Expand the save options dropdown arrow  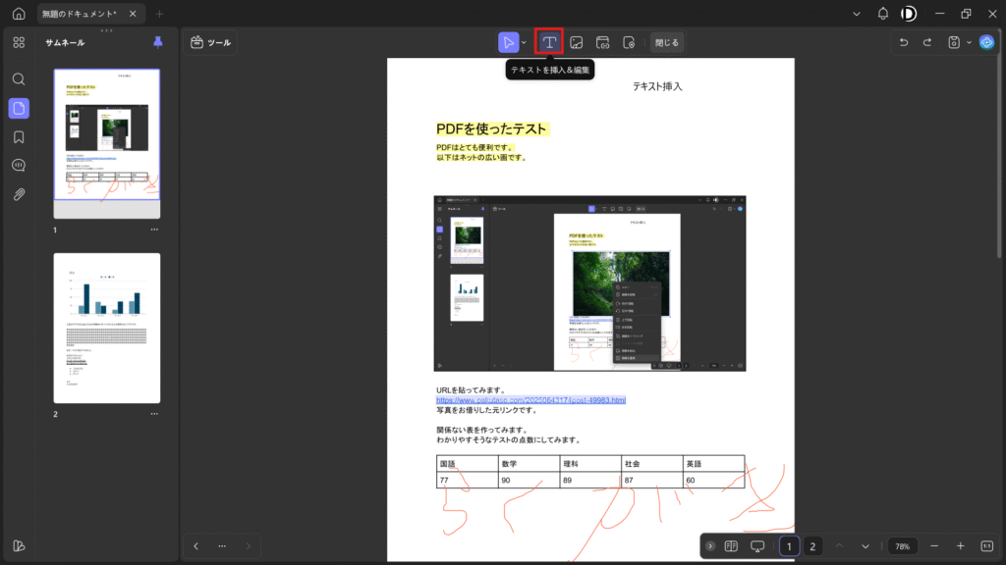coord(970,42)
